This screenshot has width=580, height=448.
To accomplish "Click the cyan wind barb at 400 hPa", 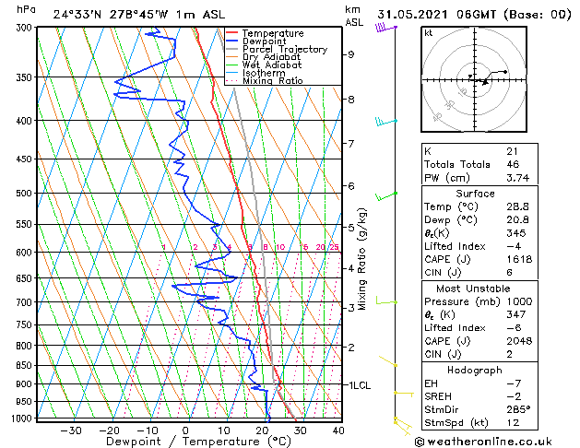I will 386,122.
